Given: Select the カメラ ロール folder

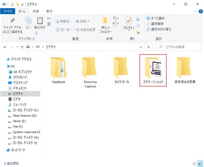Looking at the screenshot, I should coord(122,70).
